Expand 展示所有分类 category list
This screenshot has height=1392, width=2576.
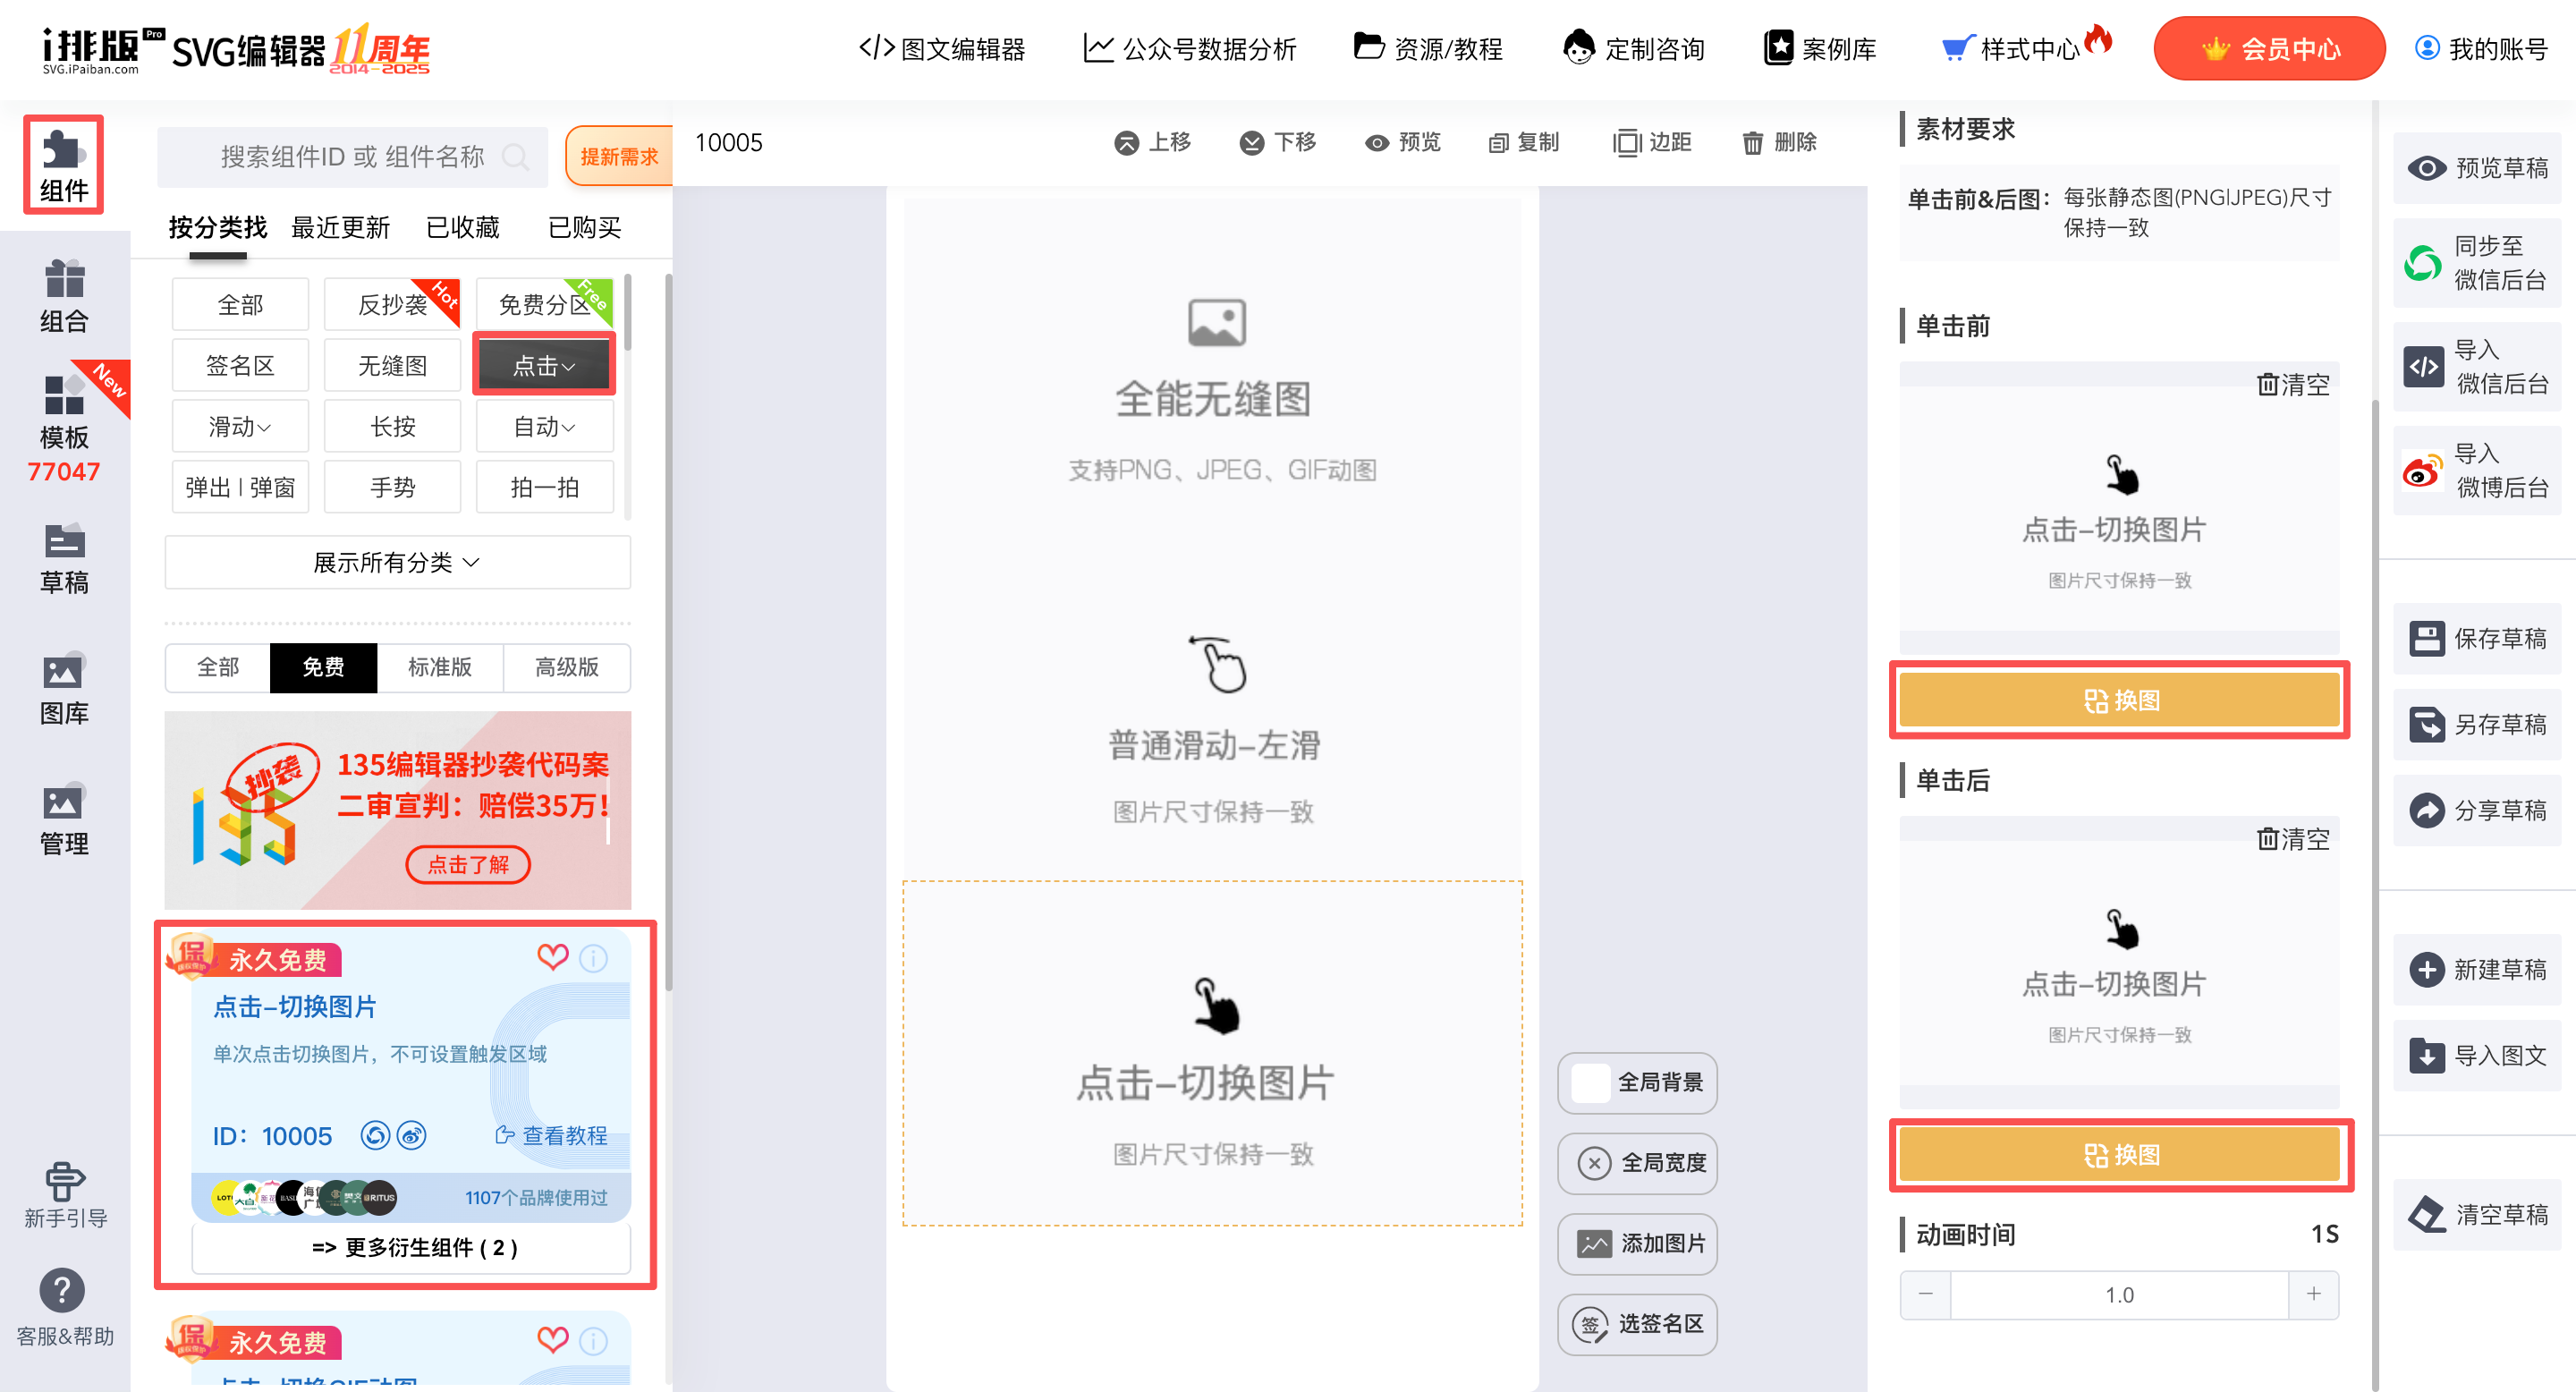pos(397,562)
